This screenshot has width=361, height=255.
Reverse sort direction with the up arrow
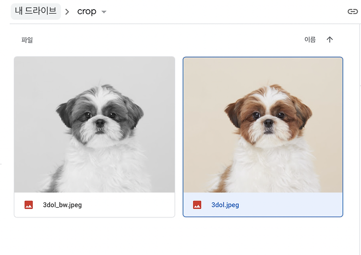pyautogui.click(x=330, y=40)
